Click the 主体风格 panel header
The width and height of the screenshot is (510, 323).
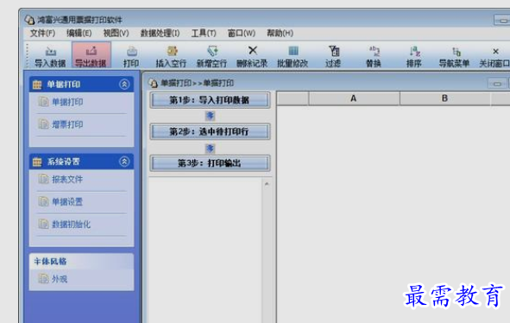(81, 262)
